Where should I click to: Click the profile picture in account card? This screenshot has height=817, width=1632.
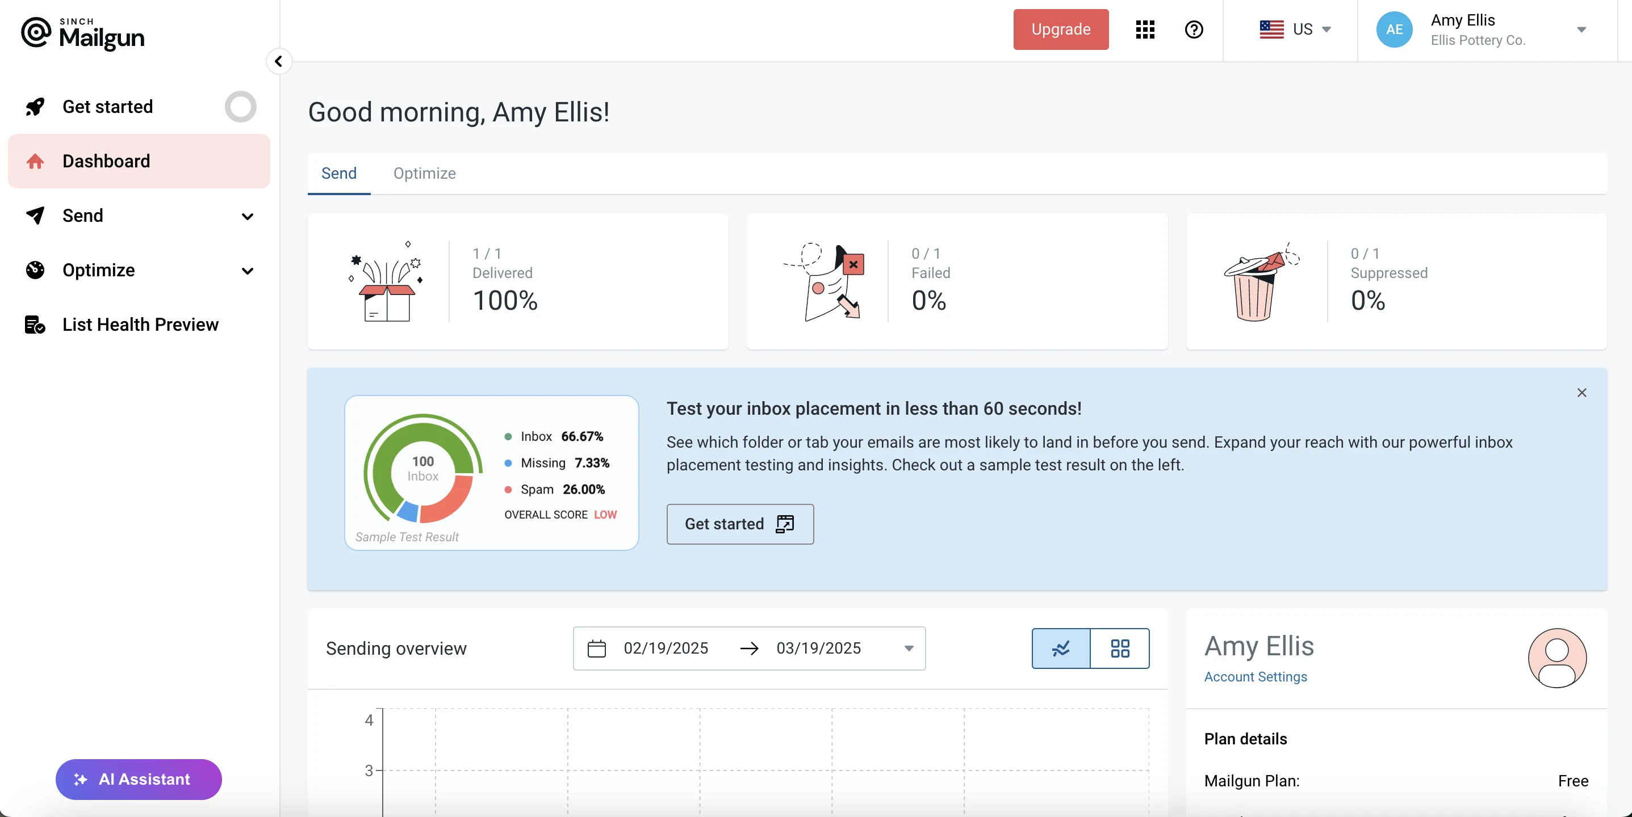point(1556,658)
